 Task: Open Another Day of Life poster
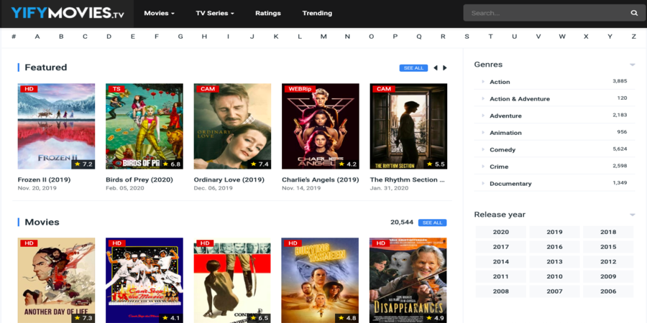coord(56,280)
